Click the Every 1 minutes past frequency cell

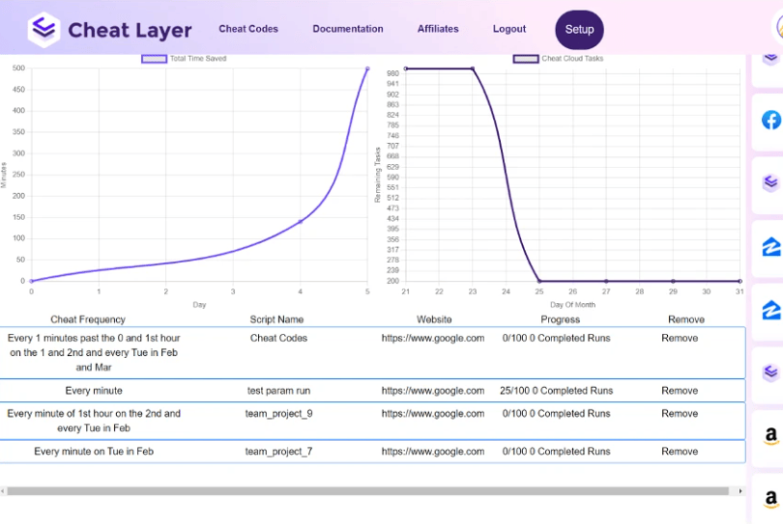pyautogui.click(x=94, y=352)
